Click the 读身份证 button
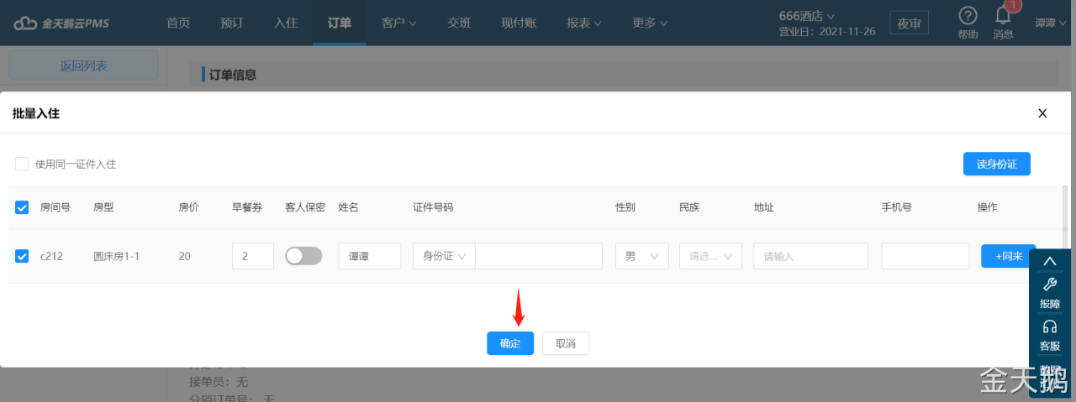Image resolution: width=1076 pixels, height=402 pixels. [997, 164]
